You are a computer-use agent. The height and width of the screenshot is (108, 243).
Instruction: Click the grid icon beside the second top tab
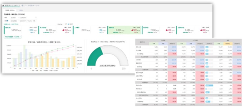point(22,5)
